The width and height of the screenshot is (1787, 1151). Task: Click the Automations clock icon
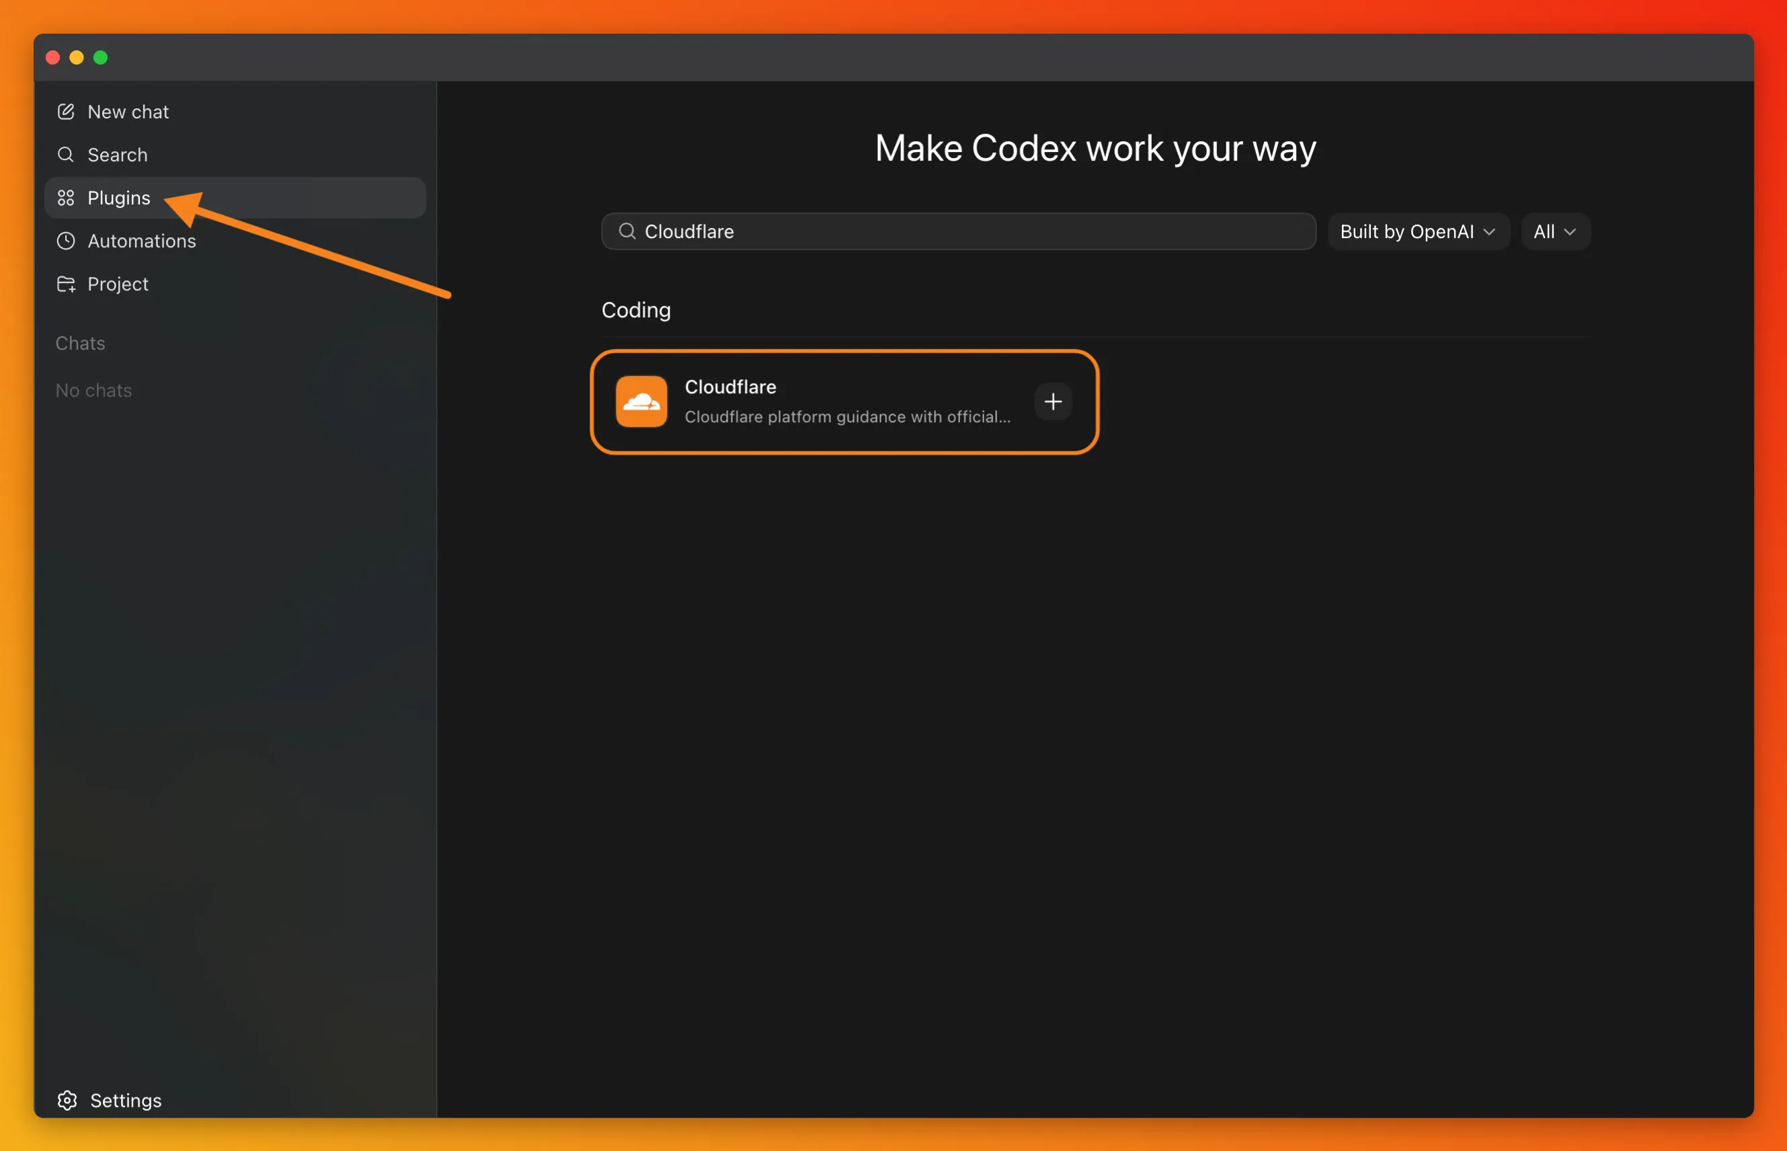pyautogui.click(x=66, y=241)
